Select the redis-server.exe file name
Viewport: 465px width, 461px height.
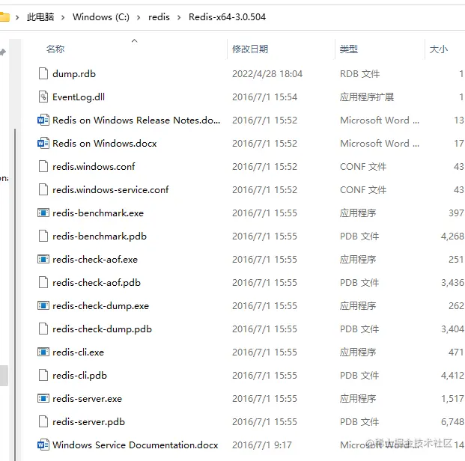tap(87, 398)
